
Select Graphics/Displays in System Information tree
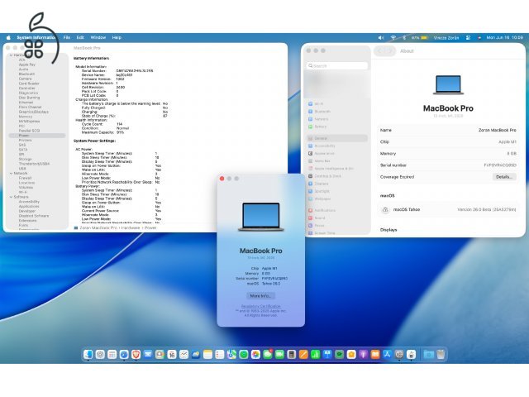pos(34,112)
